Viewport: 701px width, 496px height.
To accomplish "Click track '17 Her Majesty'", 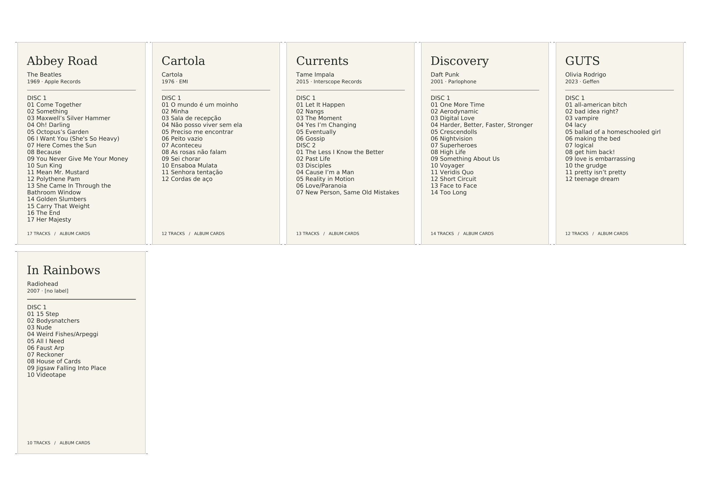I will point(49,220).
